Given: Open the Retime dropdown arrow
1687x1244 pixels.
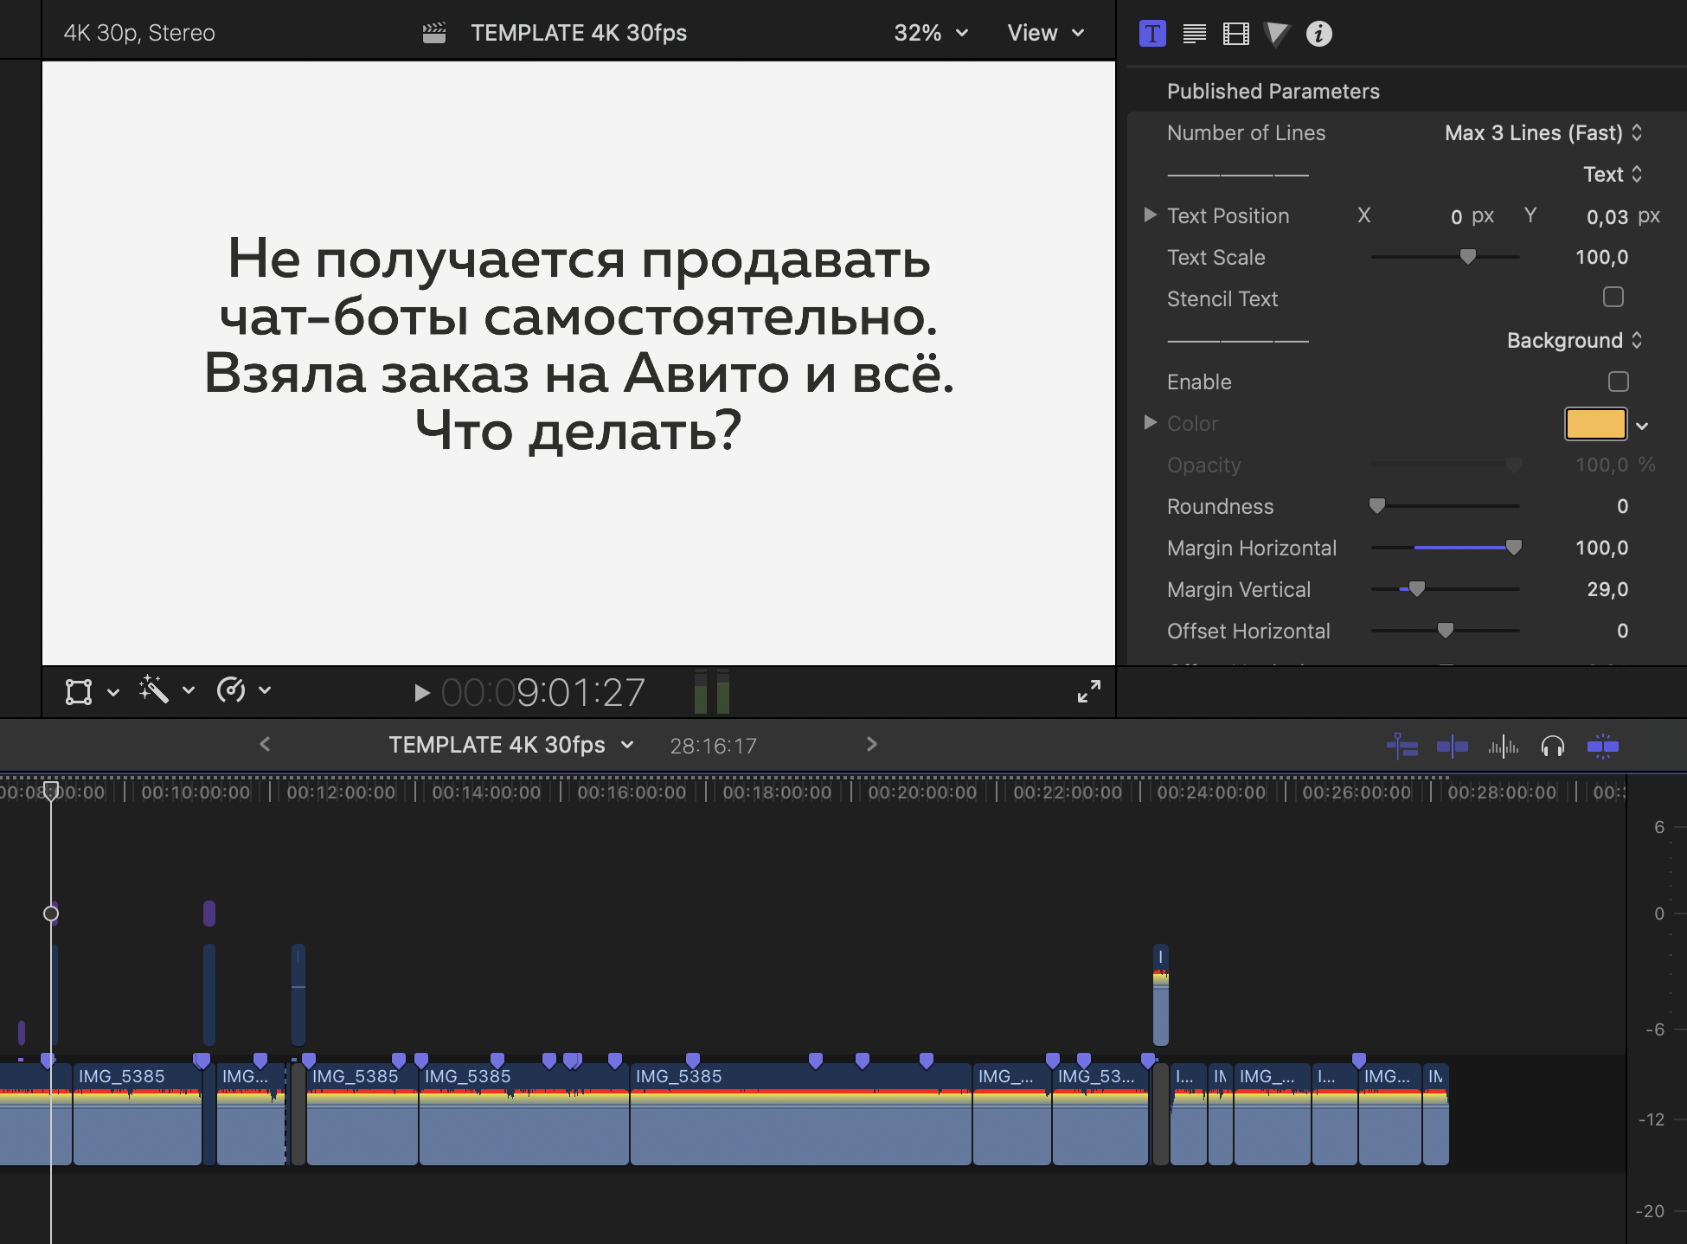Looking at the screenshot, I should [x=265, y=690].
